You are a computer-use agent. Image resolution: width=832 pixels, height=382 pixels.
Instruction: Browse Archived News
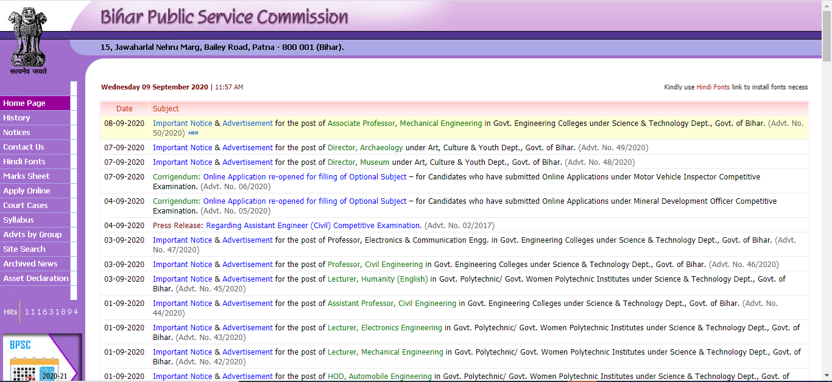coord(30,264)
